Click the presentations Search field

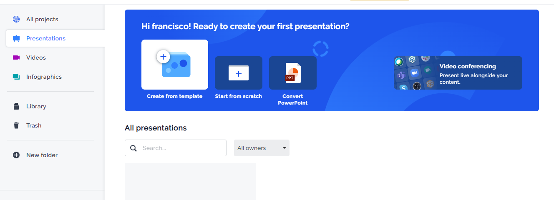click(x=176, y=148)
